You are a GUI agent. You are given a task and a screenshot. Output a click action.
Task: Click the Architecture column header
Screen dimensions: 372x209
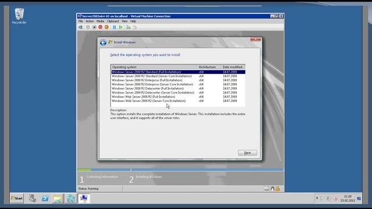pyautogui.click(x=209, y=67)
